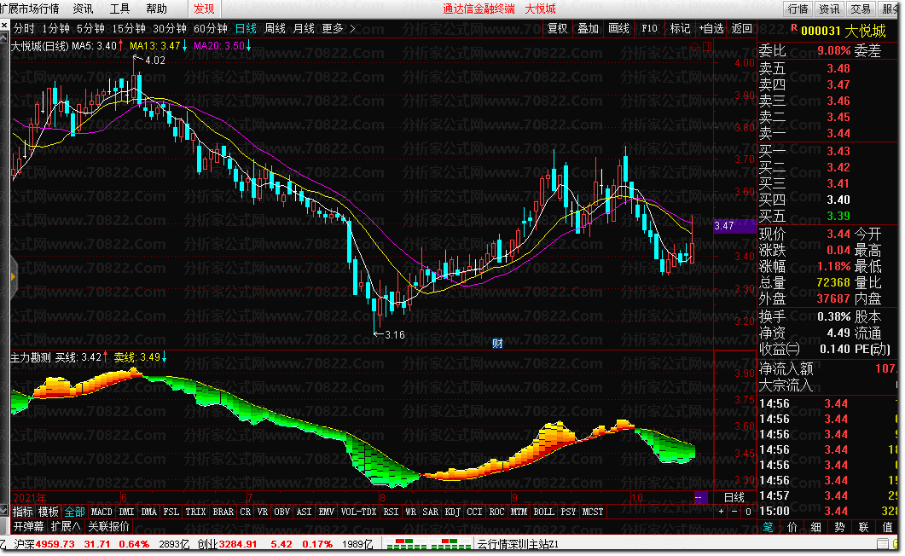The height and width of the screenshot is (556, 905).
Task: Click the MA20 cyan down-arrow indicator
Action: [x=249, y=45]
